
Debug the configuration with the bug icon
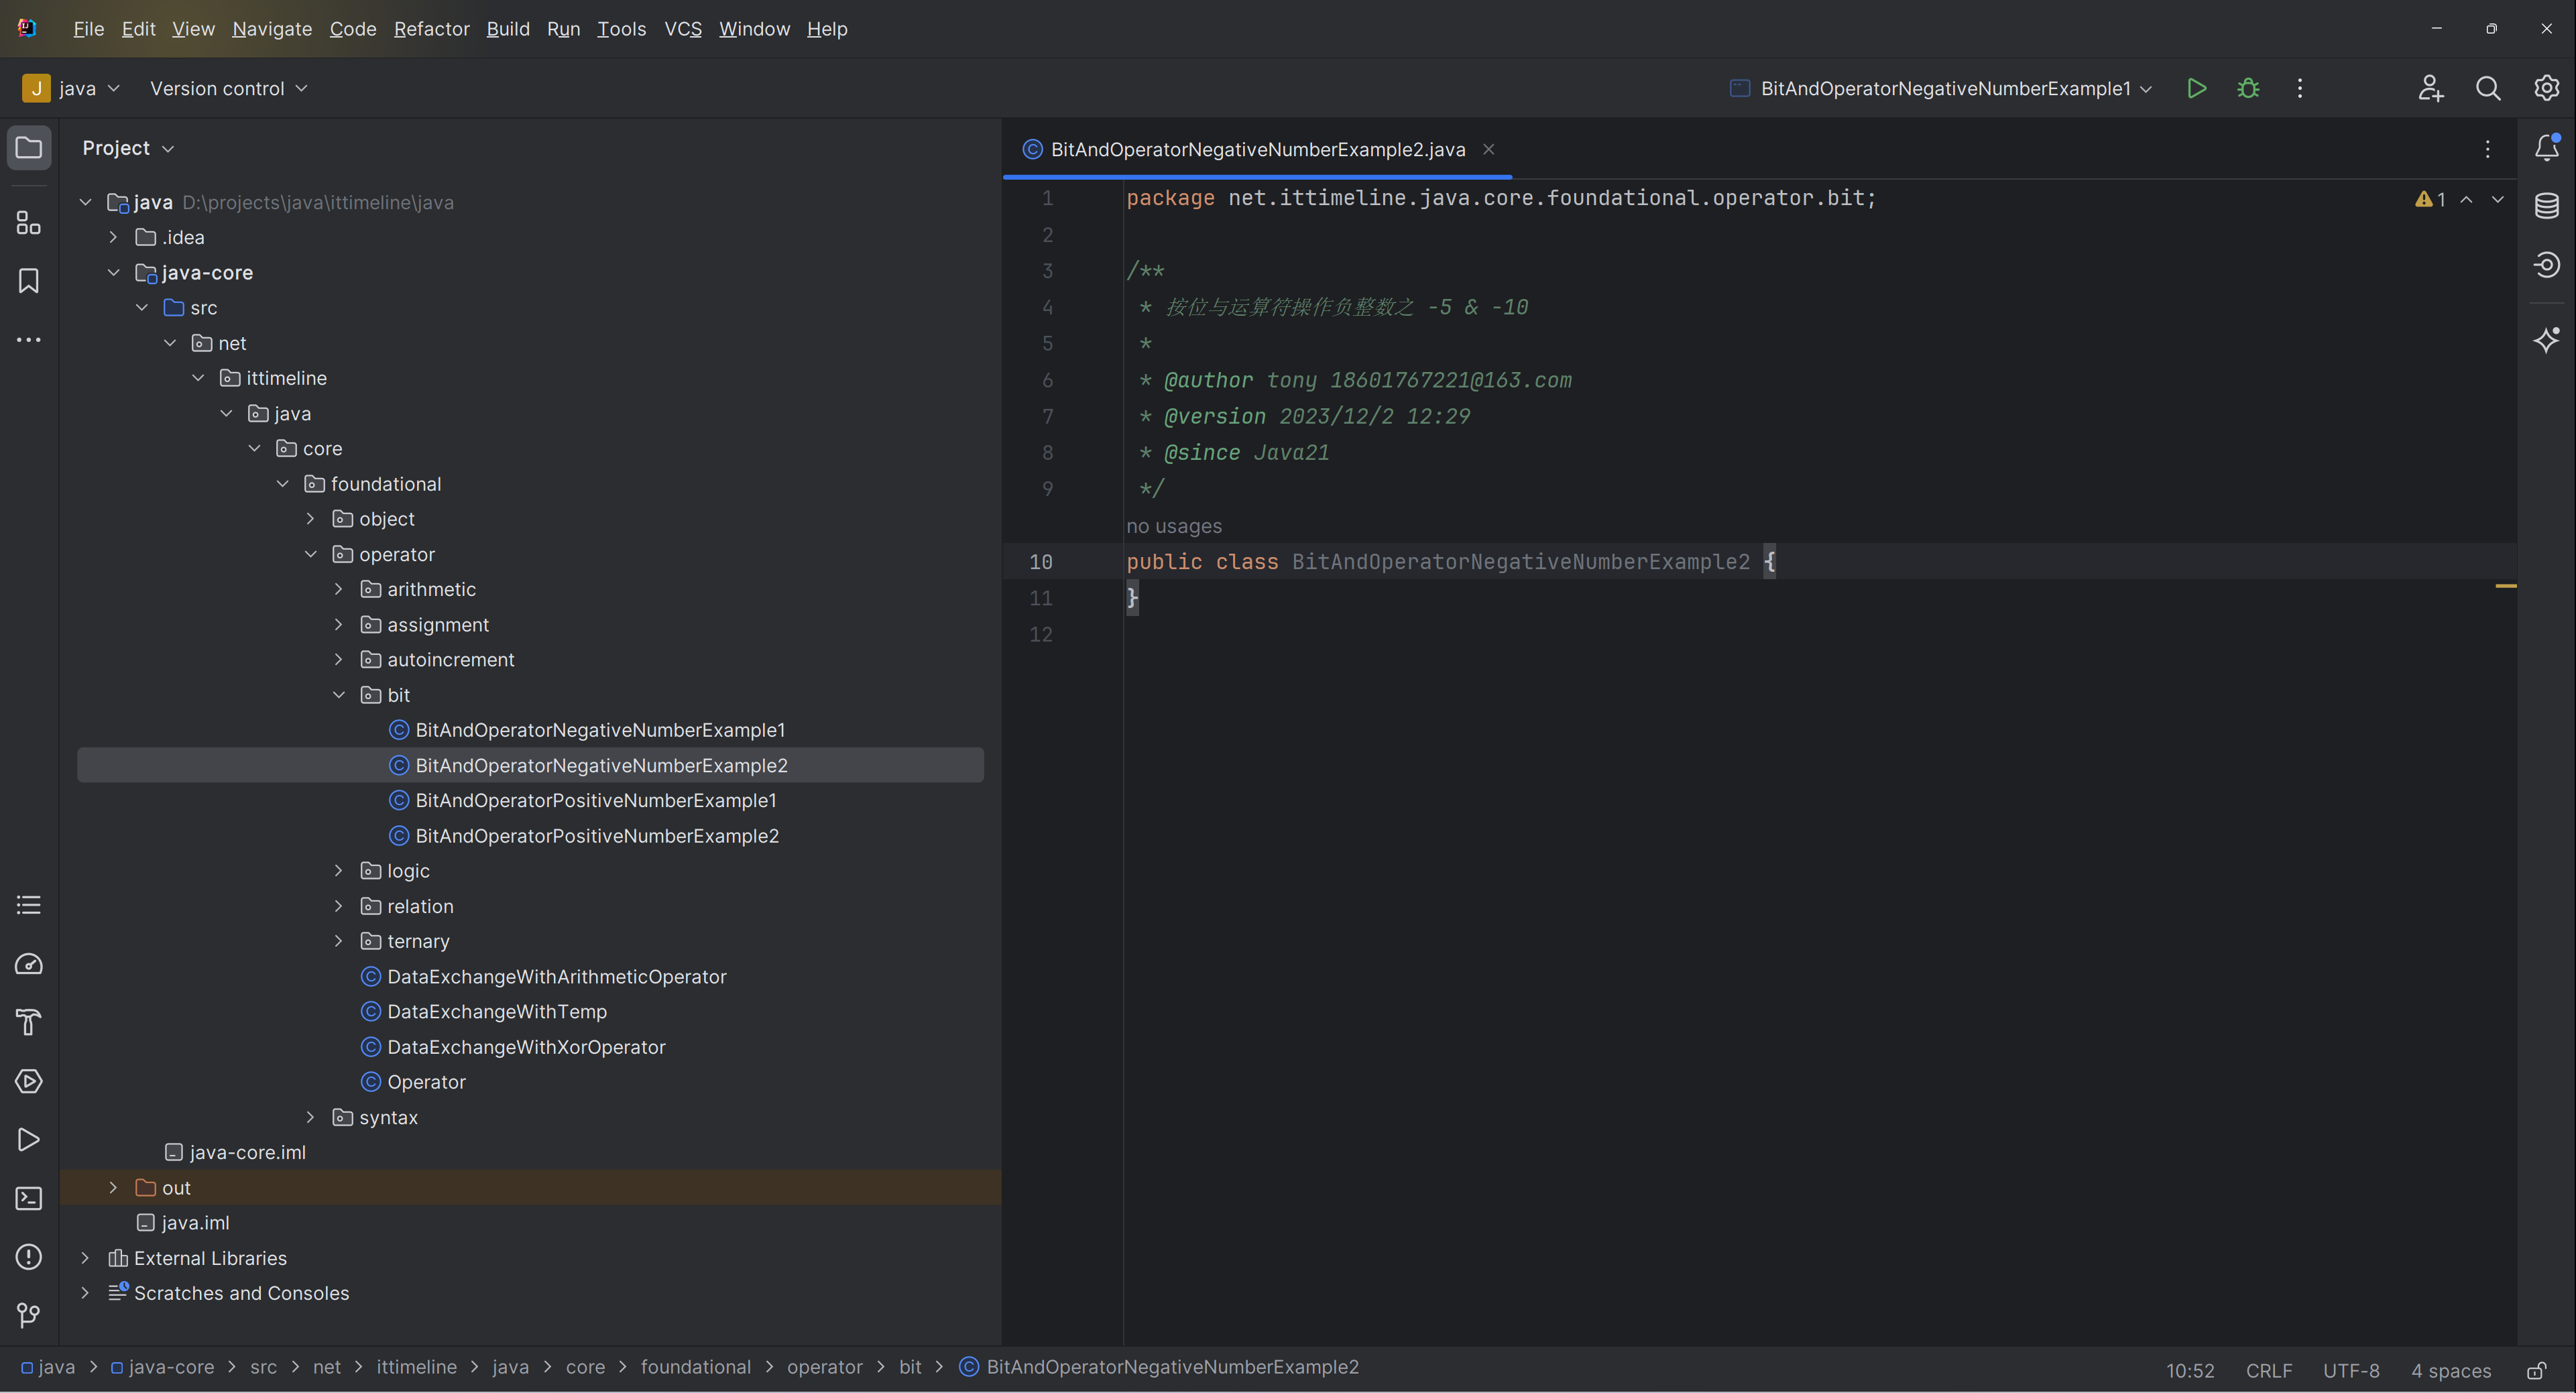pos(2248,88)
